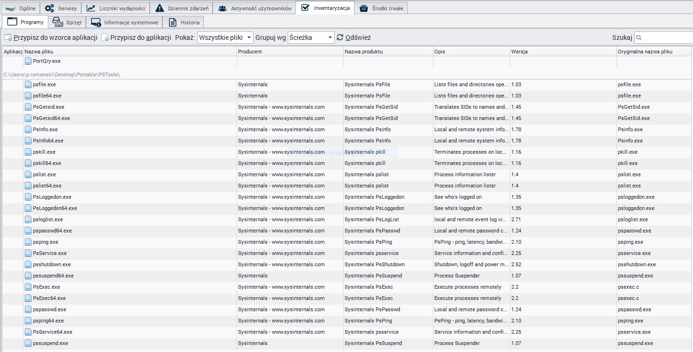Click the PortQry.exe file icon
Viewport: 693px width, 352px height.
(x=28, y=61)
